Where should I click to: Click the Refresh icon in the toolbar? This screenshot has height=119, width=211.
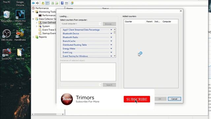click(x=53, y=3)
